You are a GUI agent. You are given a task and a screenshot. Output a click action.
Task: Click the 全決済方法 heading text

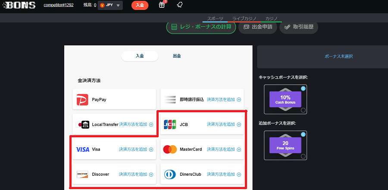click(x=89, y=80)
